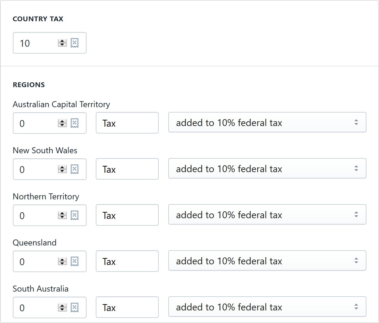Select the Tax name field for Queensland
Screen dimensions: 379x323
(x=127, y=261)
